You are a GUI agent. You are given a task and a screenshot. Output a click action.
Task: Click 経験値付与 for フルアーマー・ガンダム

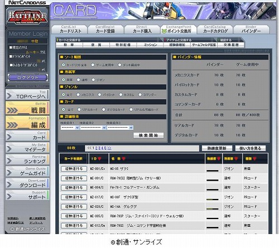click(x=74, y=188)
